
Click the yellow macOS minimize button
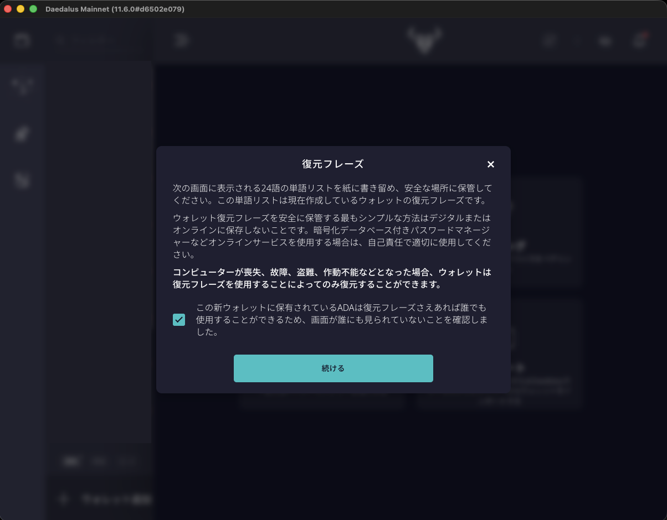[x=20, y=9]
